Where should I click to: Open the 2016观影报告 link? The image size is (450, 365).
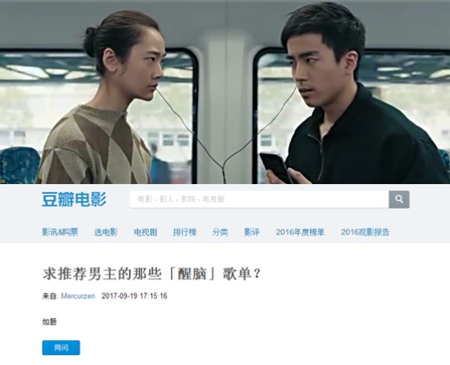coord(365,232)
